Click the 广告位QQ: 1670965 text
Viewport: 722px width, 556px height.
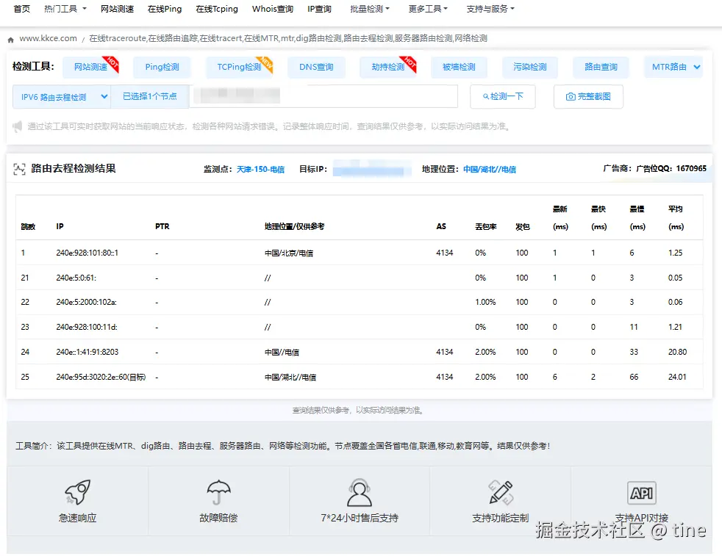pos(671,168)
